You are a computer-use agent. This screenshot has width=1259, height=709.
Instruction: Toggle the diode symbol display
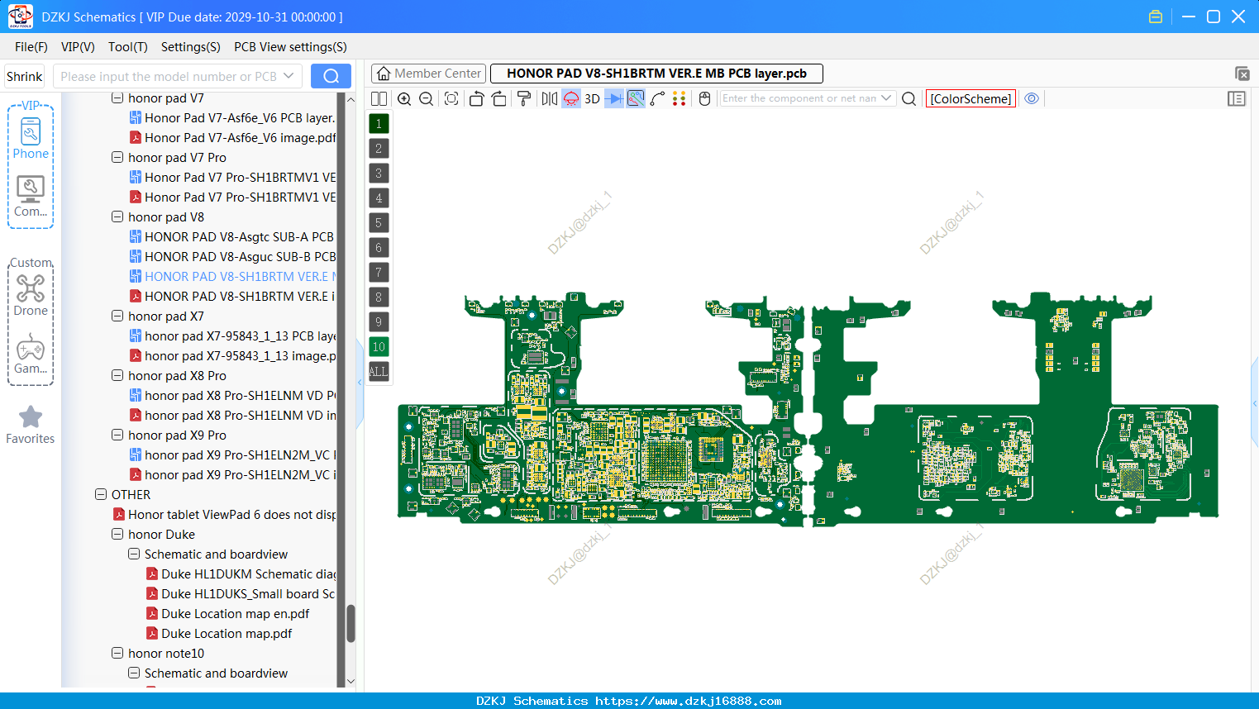[614, 98]
